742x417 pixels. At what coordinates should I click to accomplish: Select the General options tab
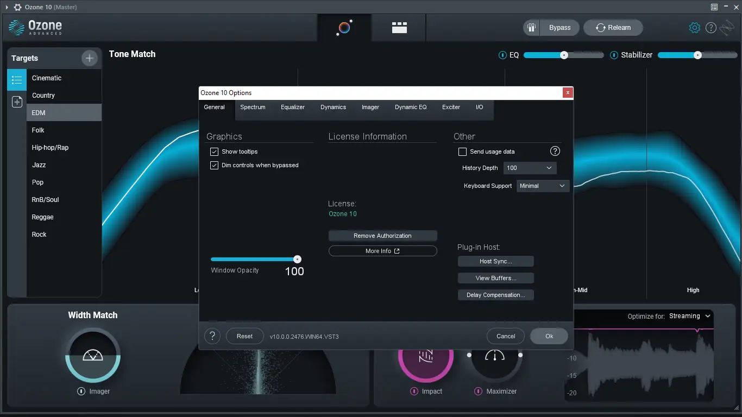214,107
